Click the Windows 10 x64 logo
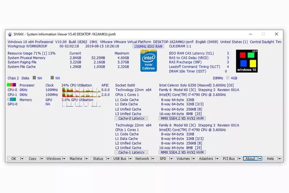Image resolution: width=289 pixels, height=193 pixels. pyautogui.click(x=247, y=61)
